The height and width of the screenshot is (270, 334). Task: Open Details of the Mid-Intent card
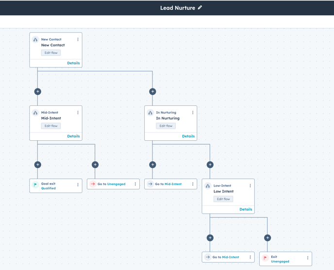[x=73, y=136]
